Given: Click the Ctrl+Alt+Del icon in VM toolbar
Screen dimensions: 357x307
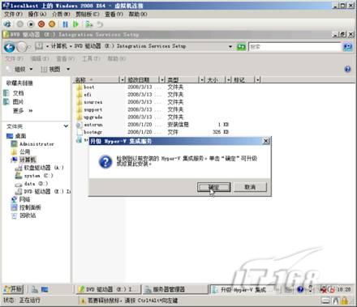Looking at the screenshot, I should (7, 24).
